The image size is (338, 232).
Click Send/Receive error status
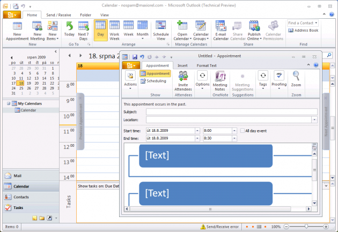[219, 227]
